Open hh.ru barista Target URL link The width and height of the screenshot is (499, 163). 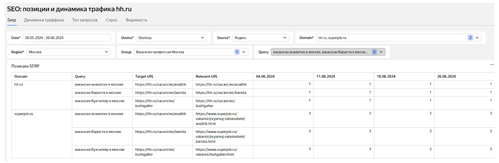tap(160, 93)
